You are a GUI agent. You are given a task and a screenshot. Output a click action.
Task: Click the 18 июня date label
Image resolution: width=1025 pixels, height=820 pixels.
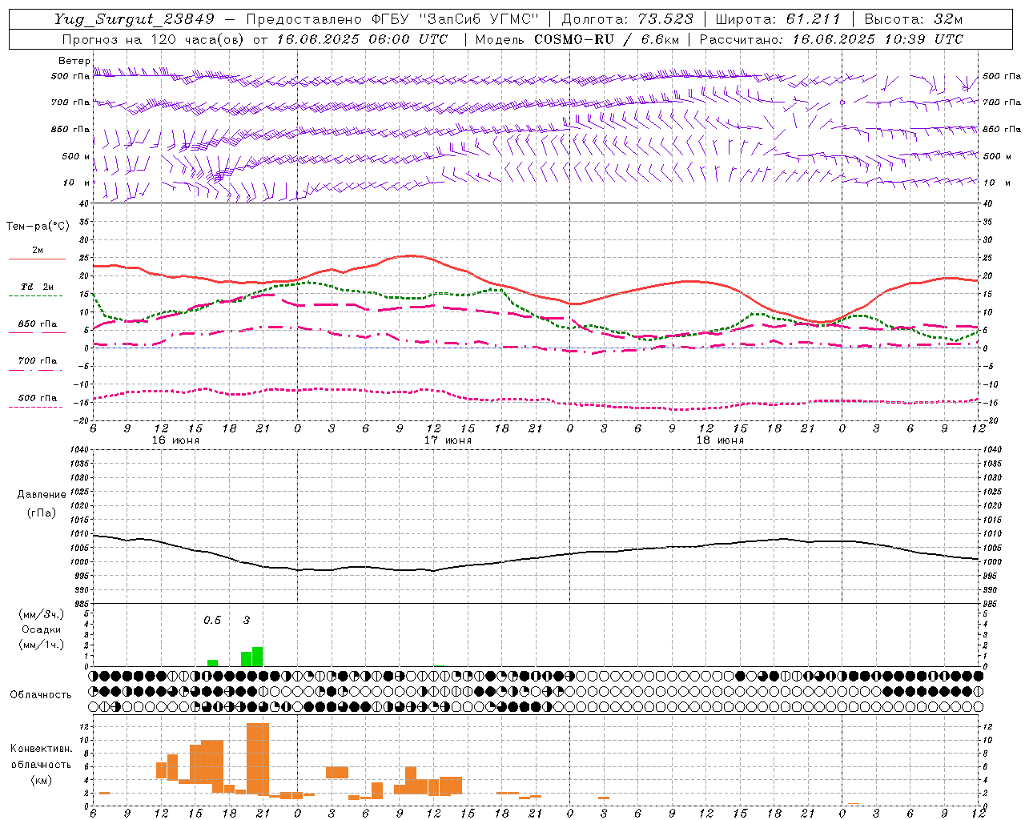pos(720,440)
